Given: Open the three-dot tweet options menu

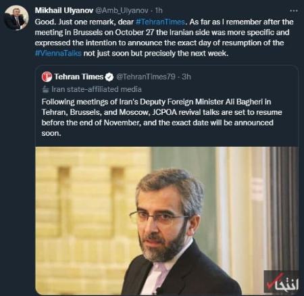Looking at the screenshot, I should [294, 11].
